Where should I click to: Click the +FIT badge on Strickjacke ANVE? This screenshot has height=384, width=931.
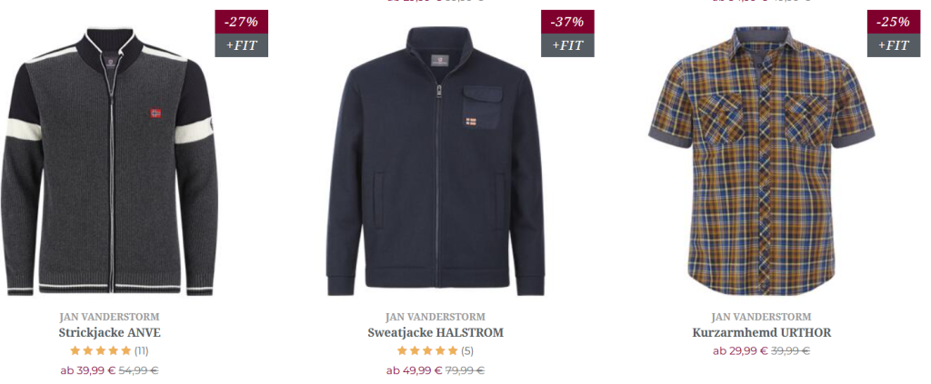[242, 45]
